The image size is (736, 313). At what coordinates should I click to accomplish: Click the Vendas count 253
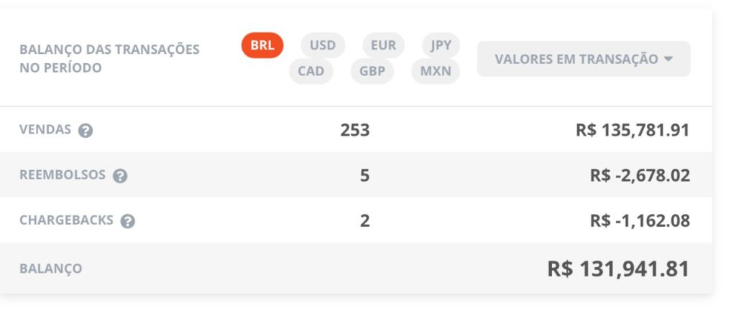pos(355,130)
